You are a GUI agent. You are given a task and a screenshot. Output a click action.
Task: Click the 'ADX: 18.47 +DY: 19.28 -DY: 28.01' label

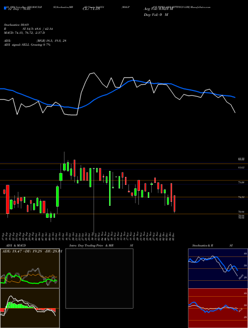click(x=32, y=251)
